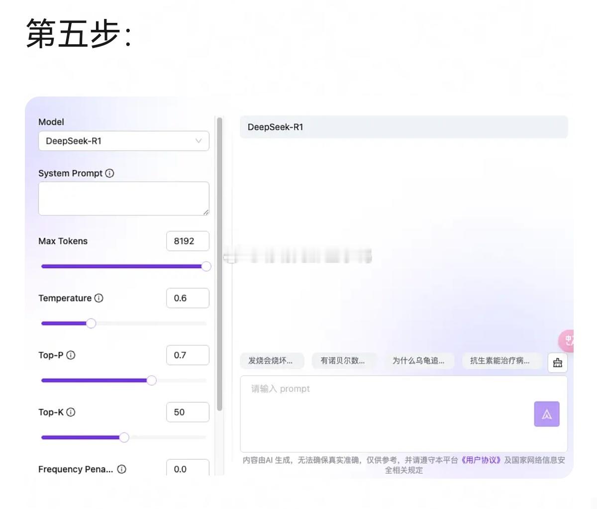Select the suggestion chip 为什么乌龟追...
597x509 pixels.
[x=419, y=361]
